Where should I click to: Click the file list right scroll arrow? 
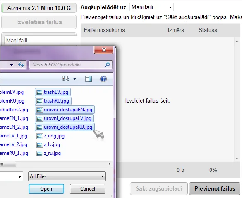(110, 164)
